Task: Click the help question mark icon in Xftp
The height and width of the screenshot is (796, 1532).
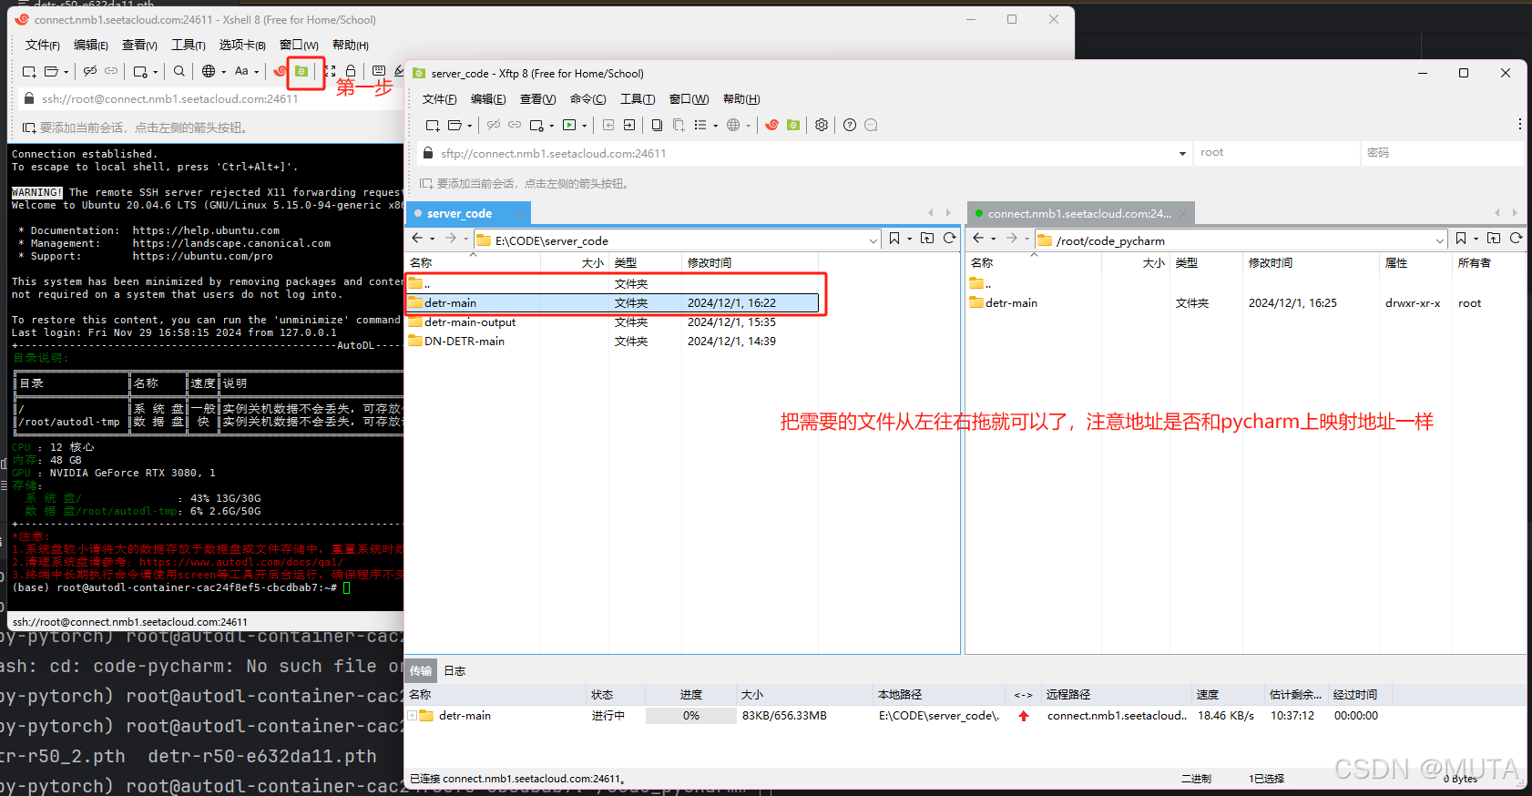Action: [850, 125]
